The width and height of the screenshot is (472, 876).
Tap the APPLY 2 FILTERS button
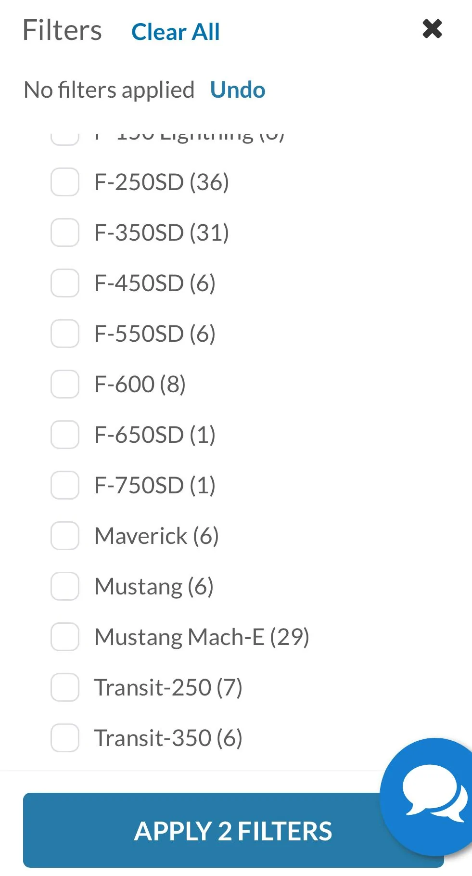click(x=233, y=830)
